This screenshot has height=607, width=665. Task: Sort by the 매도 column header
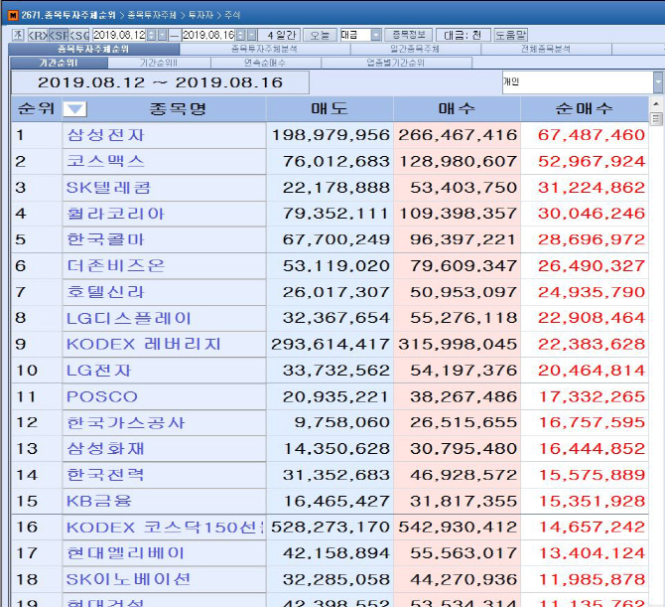[x=330, y=109]
